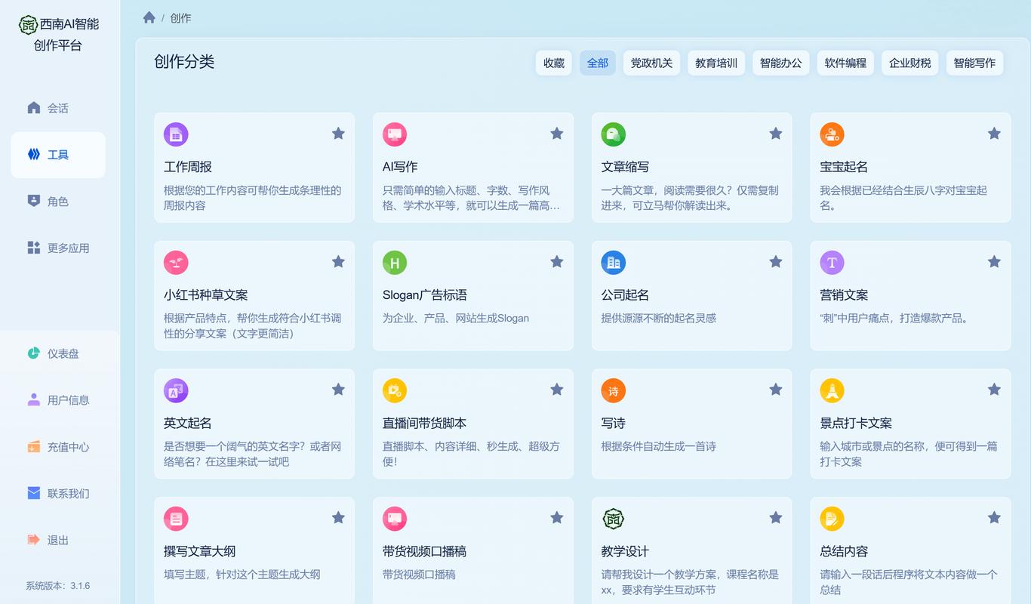Screen dimensions: 1031x604
Task: Select the 写诗 orange icon
Action: pyautogui.click(x=614, y=391)
